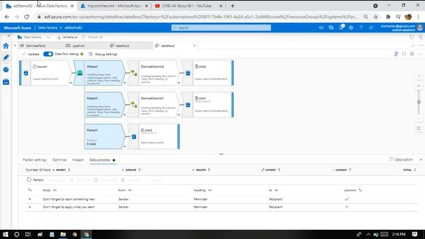Click cell 'Don't forget to apply what you learn'
This screenshot has height=239, width=425.
(x=69, y=207)
